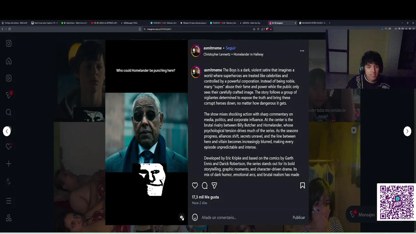Click the meme video of man in glasses
This screenshot has height=234, width=416.
tap(147, 132)
